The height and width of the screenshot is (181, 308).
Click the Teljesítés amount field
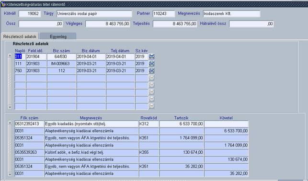[175, 24]
